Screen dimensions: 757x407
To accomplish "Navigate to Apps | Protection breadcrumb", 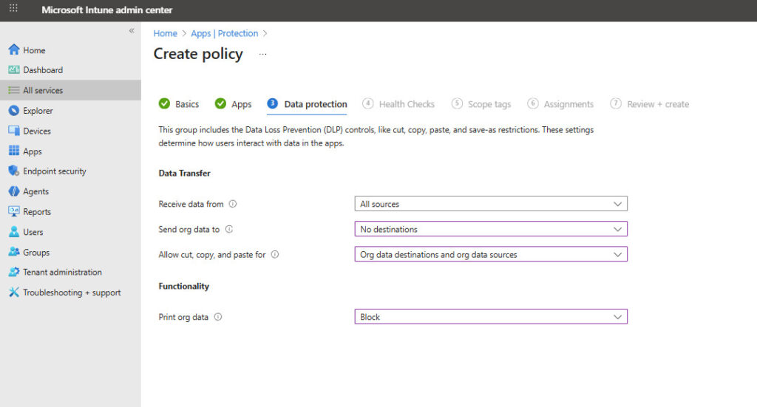I will (224, 33).
